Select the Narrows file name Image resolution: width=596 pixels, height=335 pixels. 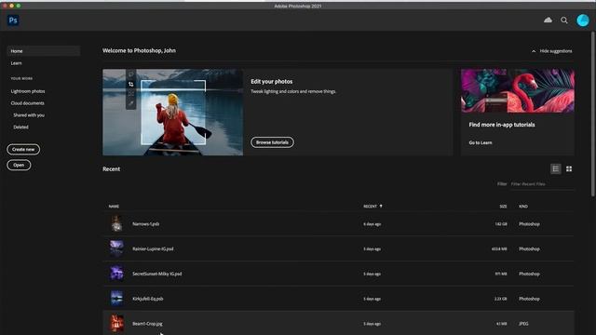[x=146, y=224]
